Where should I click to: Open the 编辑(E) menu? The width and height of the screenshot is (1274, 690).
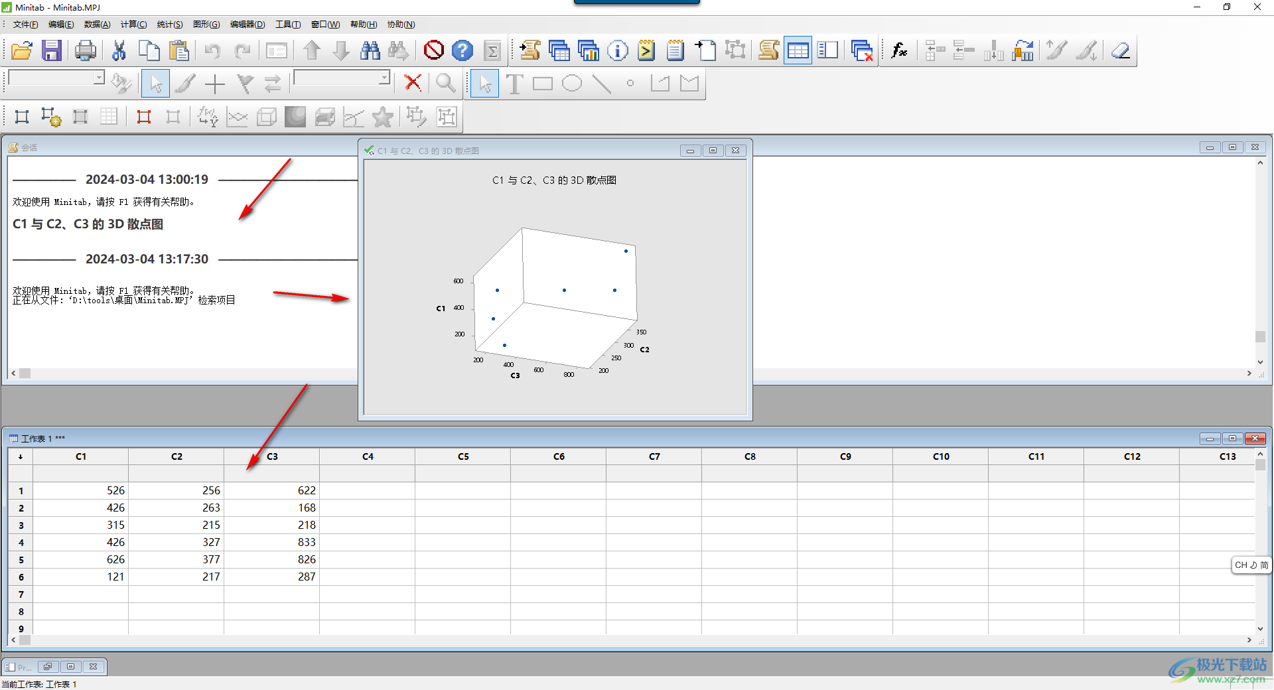click(61, 25)
